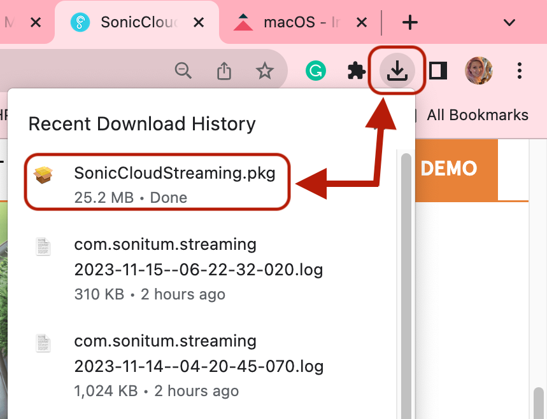Open a new tab with plus button

click(x=410, y=23)
